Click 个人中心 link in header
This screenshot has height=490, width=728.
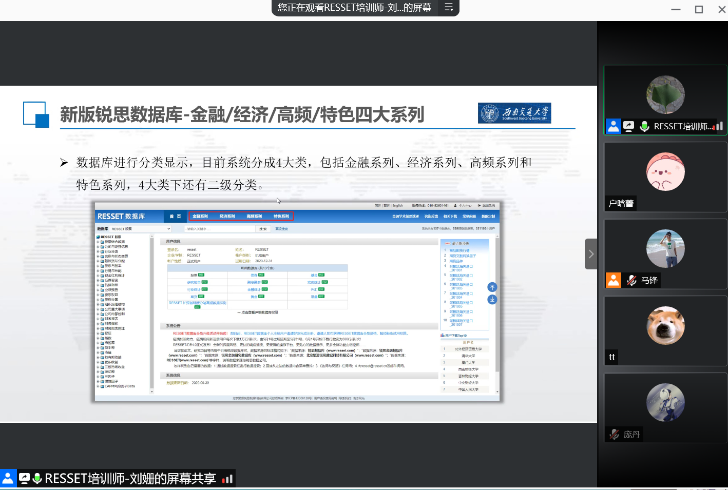tap(465, 206)
